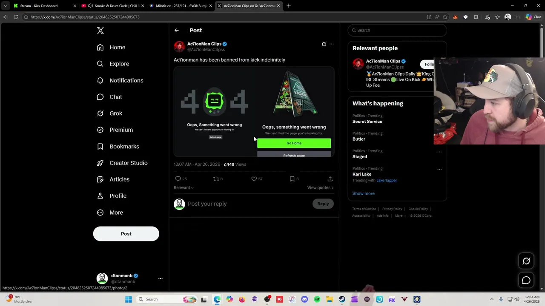Click the back arrow beside Post

click(x=177, y=30)
